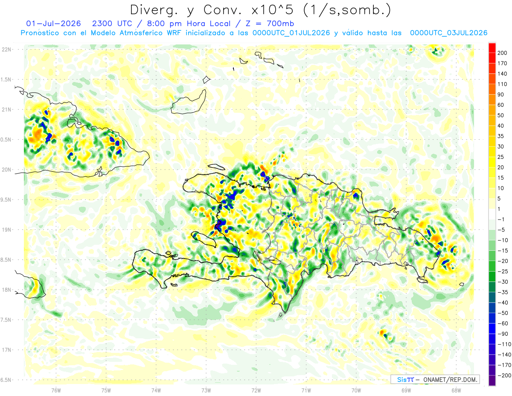The height and width of the screenshot is (396, 512).
Task: Click the '74W' longitude label
Action: click(x=156, y=390)
